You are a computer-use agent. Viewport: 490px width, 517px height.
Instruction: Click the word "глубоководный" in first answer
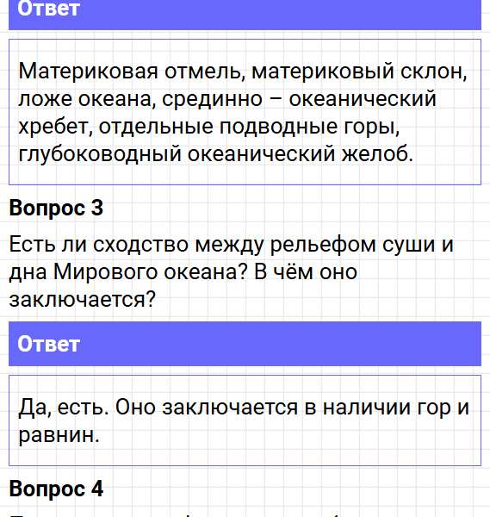pyautogui.click(x=100, y=154)
